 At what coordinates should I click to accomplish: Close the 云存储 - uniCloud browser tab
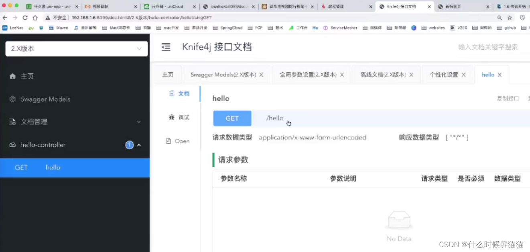(x=195, y=6)
